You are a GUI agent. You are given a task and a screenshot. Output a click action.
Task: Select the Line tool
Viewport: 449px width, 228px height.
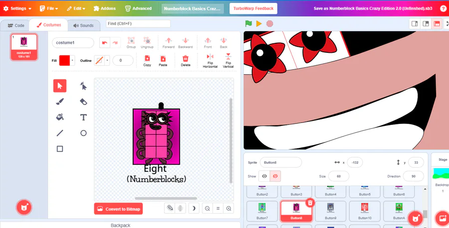point(59,133)
